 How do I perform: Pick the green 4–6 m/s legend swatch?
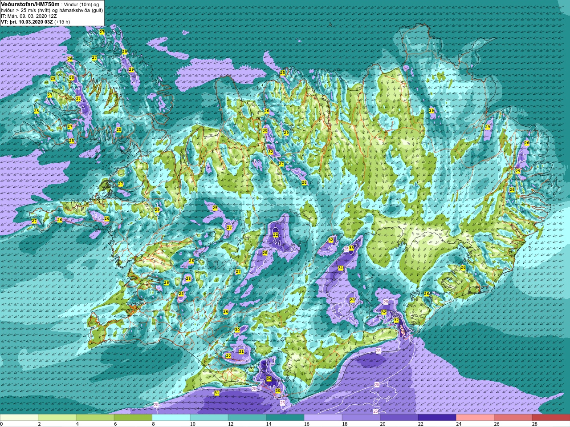(95, 418)
